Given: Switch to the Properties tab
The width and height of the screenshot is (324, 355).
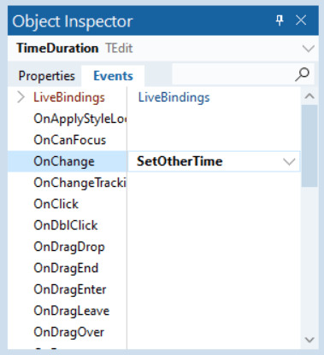Looking at the screenshot, I should point(46,76).
